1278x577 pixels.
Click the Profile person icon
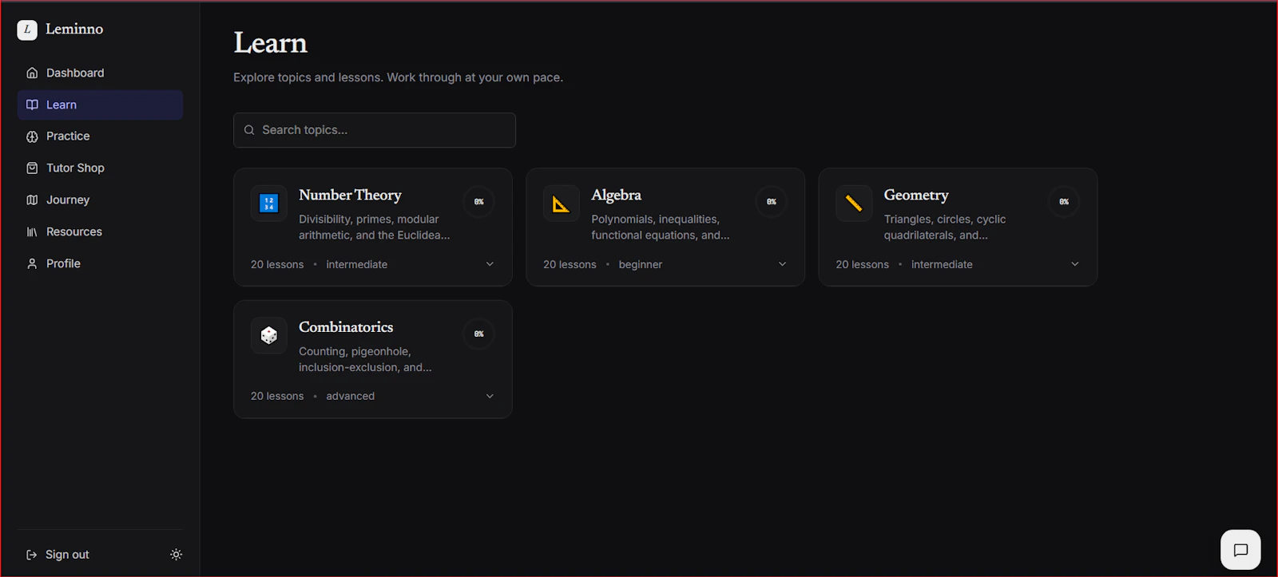pos(32,263)
